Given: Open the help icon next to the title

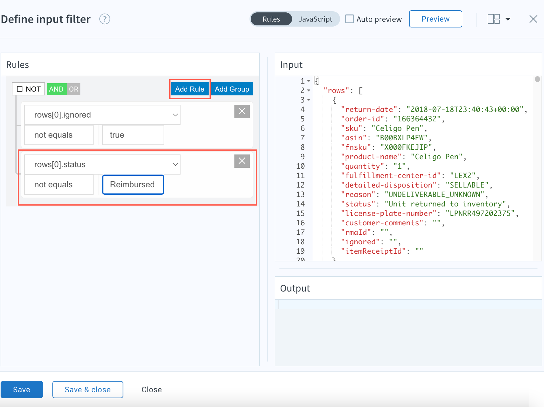Looking at the screenshot, I should 104,19.
